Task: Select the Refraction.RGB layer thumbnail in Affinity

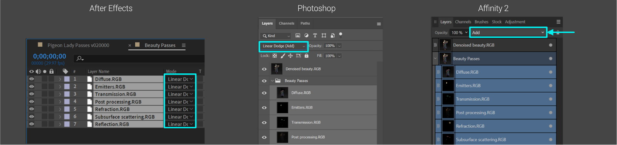Action: point(448,126)
